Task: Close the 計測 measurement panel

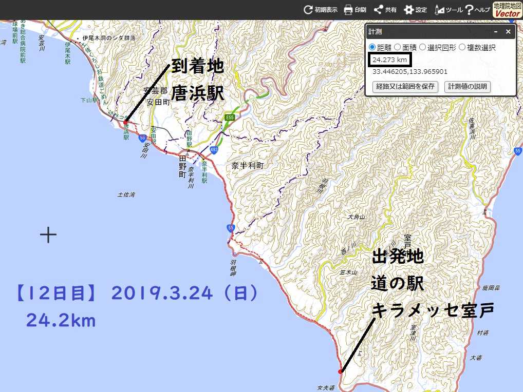Action: pyautogui.click(x=508, y=32)
